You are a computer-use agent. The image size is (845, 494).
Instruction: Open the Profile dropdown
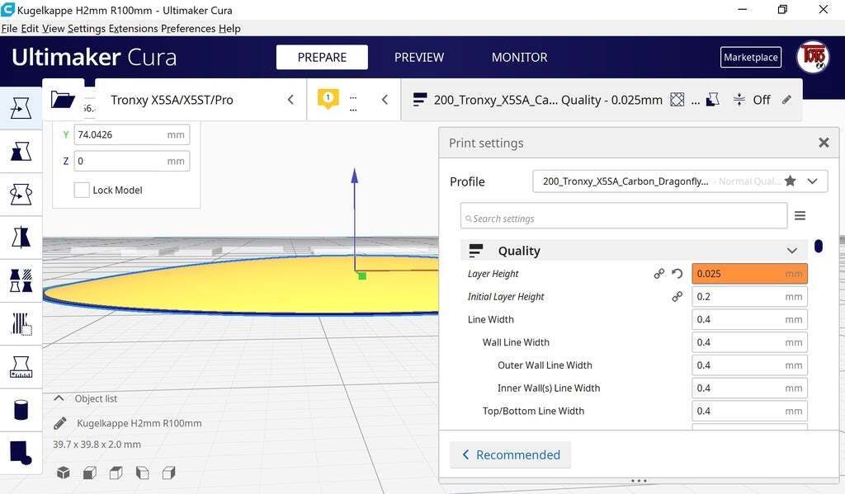point(680,181)
